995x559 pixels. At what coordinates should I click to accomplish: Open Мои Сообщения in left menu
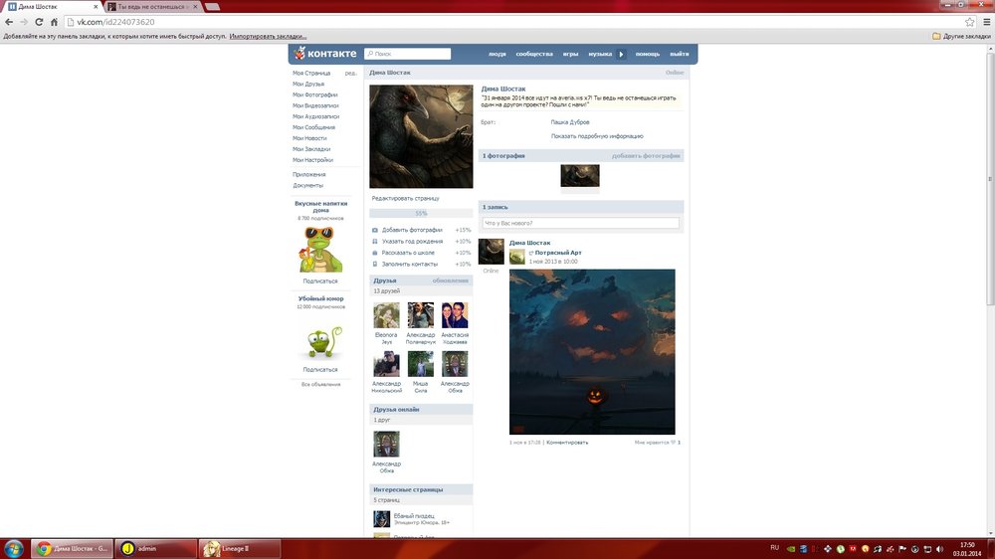point(313,127)
